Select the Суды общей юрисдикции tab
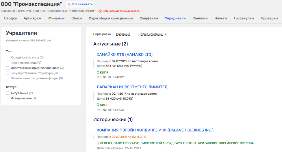 click(x=111, y=18)
